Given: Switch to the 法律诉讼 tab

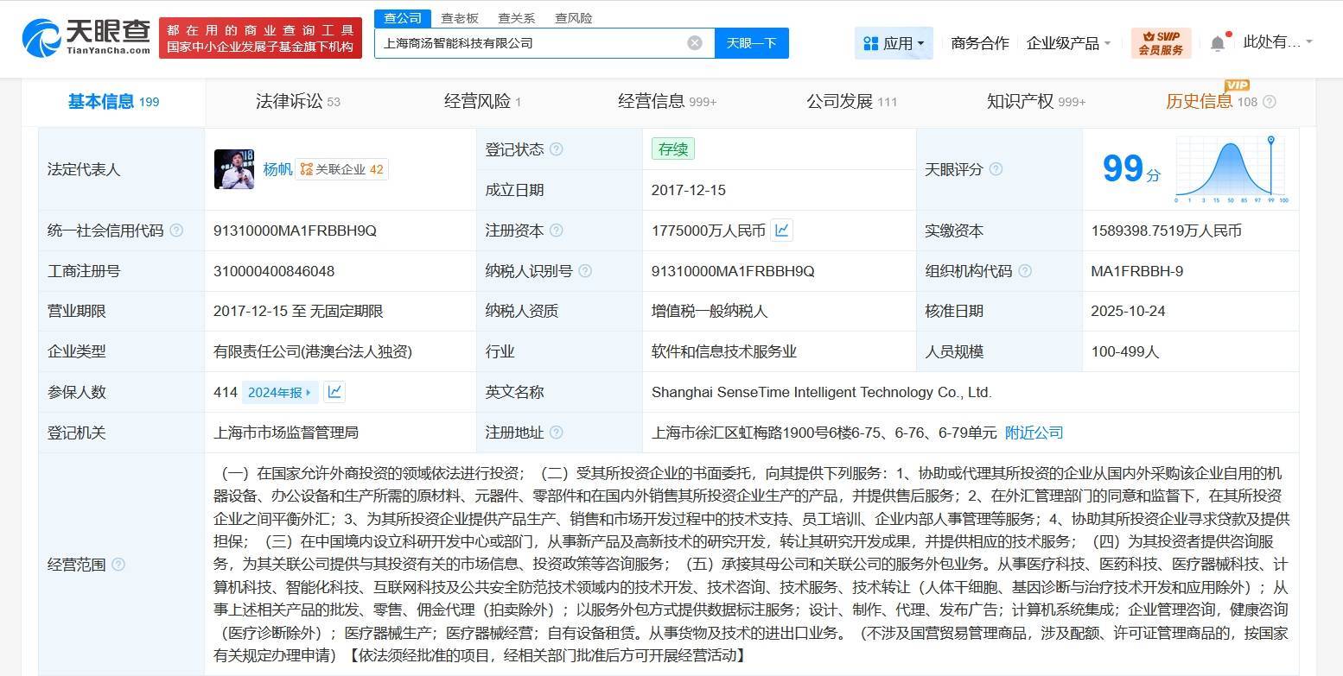Looking at the screenshot, I should point(297,102).
